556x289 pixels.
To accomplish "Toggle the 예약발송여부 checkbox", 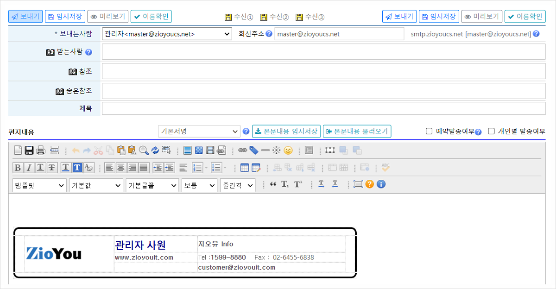I will pos(429,131).
